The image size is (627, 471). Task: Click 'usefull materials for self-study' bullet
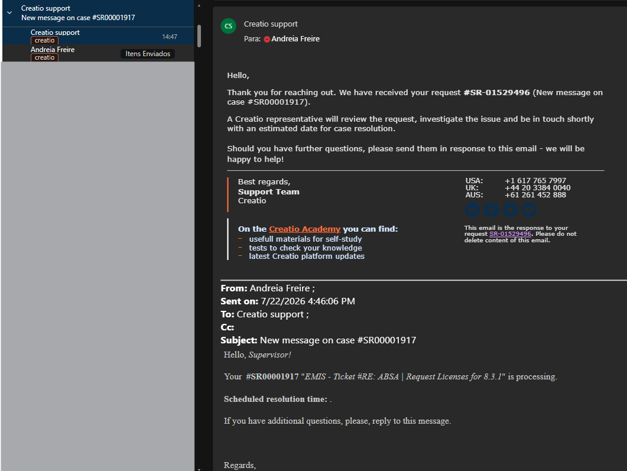(305, 239)
